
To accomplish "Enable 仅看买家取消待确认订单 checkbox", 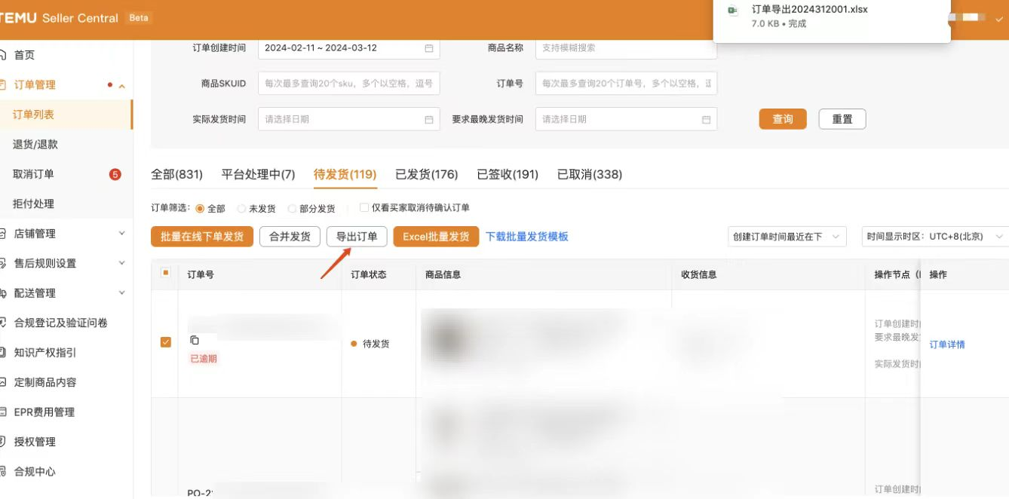I will pos(364,208).
